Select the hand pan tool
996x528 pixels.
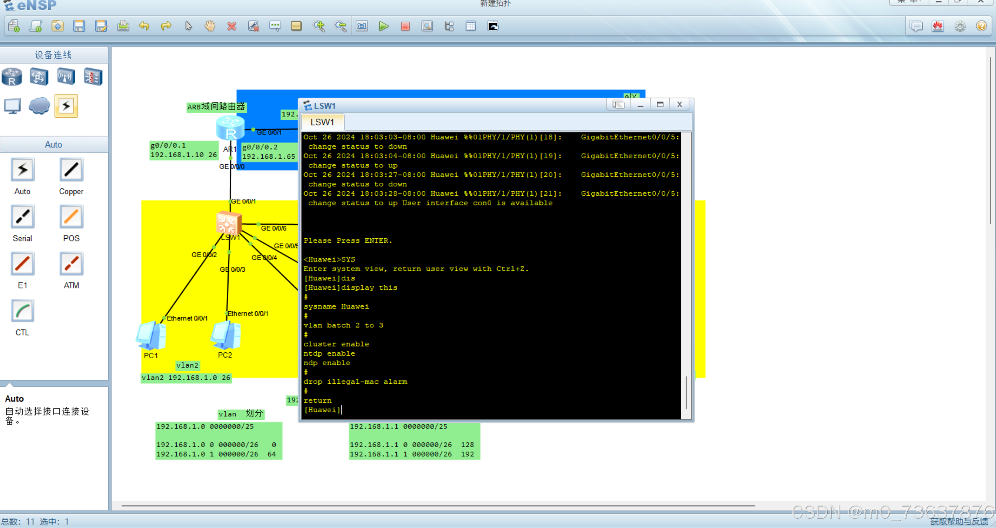(x=210, y=26)
